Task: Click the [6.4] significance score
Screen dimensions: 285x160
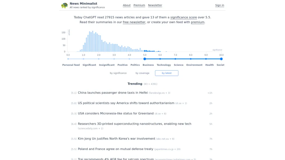Action: (x=73, y=124)
